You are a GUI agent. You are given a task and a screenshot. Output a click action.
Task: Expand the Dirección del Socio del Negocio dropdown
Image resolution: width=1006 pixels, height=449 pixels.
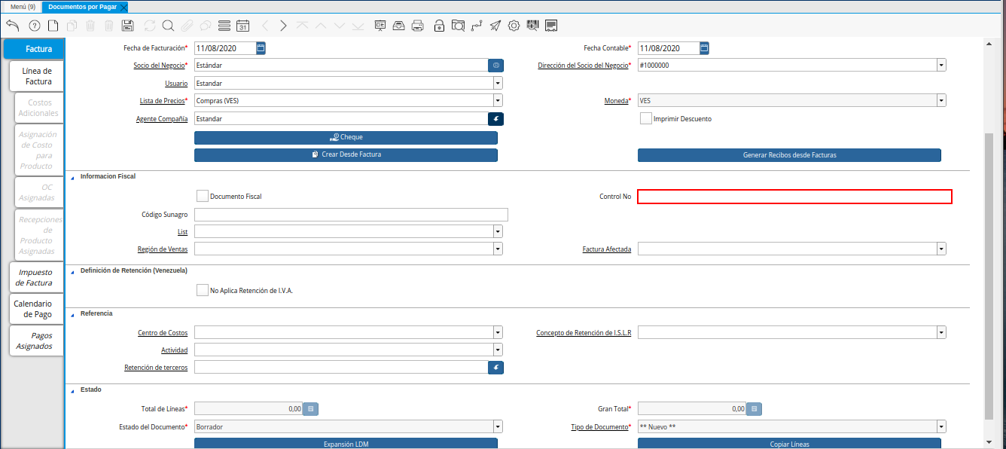pos(941,66)
